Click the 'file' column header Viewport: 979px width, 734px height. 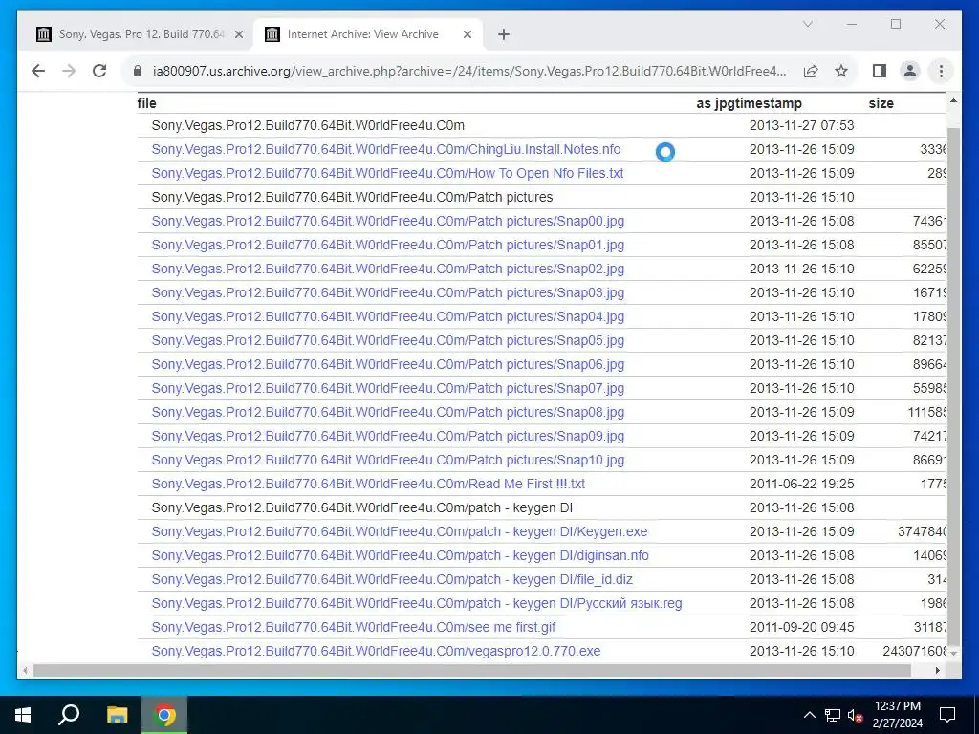[146, 103]
